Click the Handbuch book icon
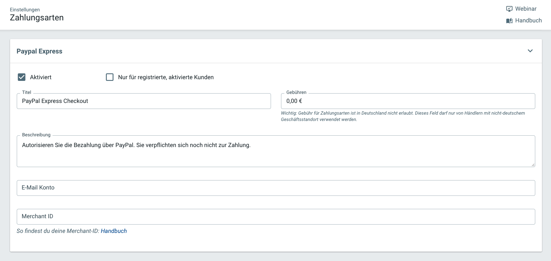551x261 pixels. tap(509, 21)
